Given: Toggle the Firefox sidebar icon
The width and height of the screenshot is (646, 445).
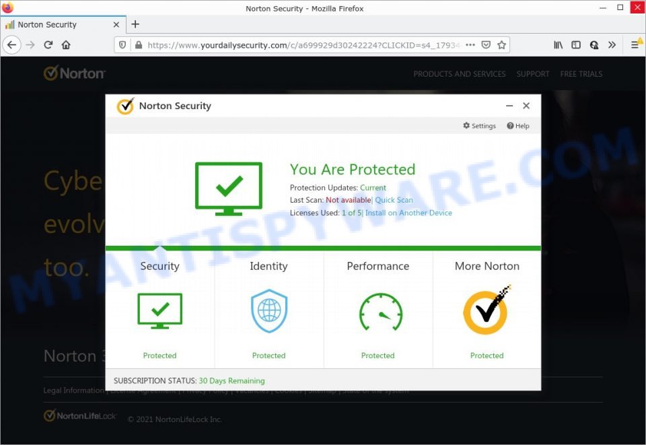Looking at the screenshot, I should (x=576, y=45).
